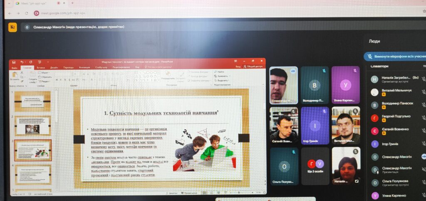
Task: Open the Вставка ribbon tab
Action: pos(41,67)
